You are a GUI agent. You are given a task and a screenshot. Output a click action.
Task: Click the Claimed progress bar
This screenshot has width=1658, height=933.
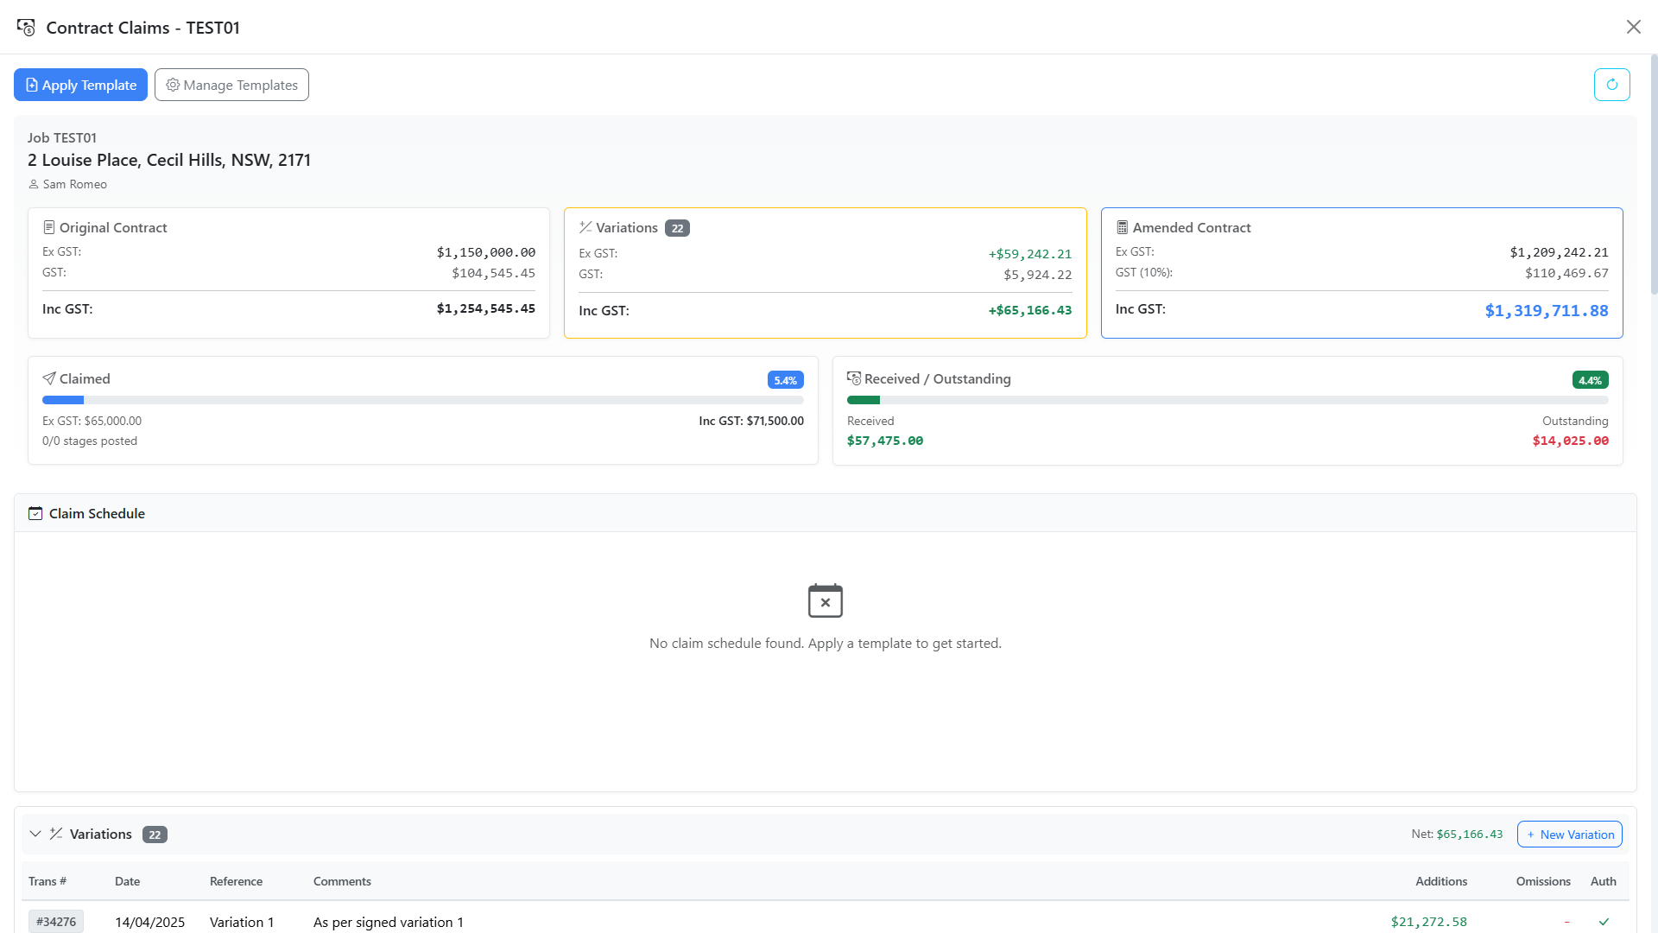click(x=421, y=400)
